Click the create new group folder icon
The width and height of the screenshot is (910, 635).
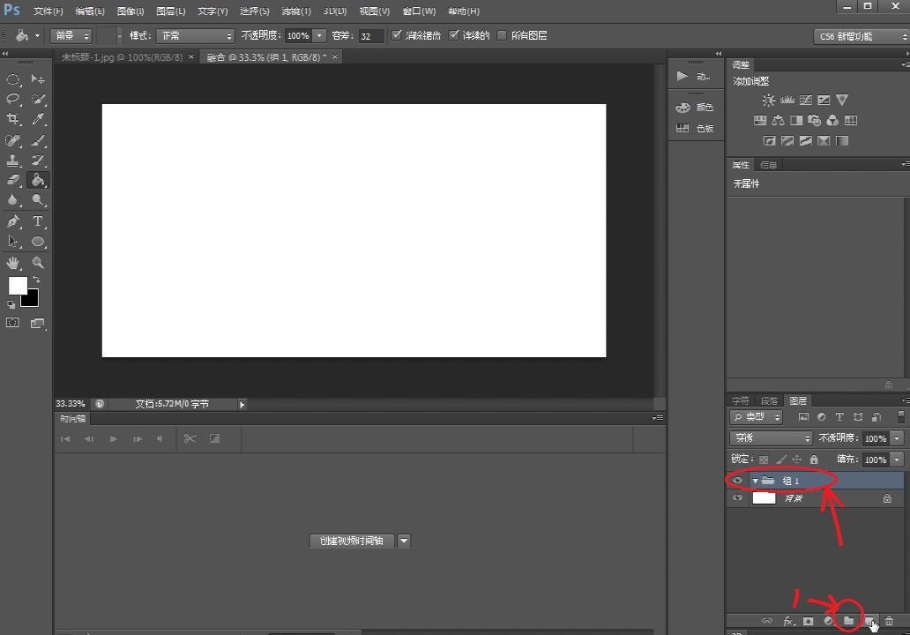point(848,621)
